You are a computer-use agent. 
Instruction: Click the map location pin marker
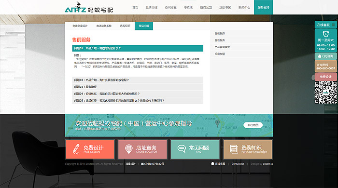pos(217,123)
